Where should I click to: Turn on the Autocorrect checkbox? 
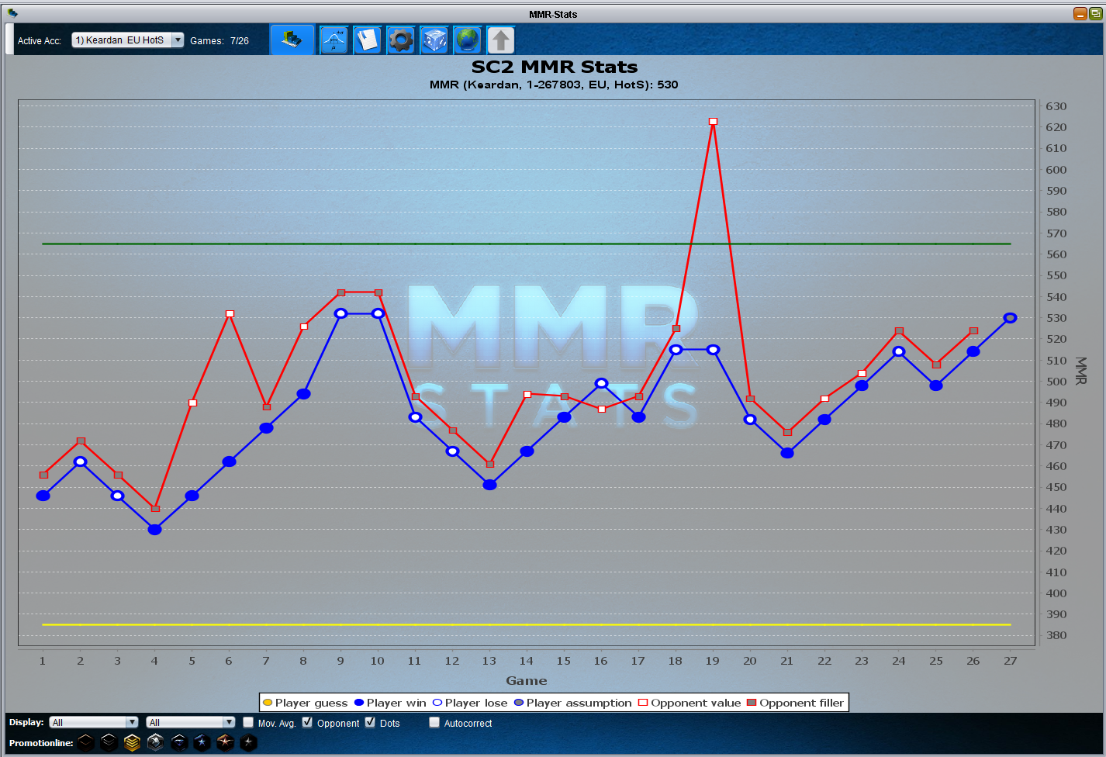tap(434, 722)
